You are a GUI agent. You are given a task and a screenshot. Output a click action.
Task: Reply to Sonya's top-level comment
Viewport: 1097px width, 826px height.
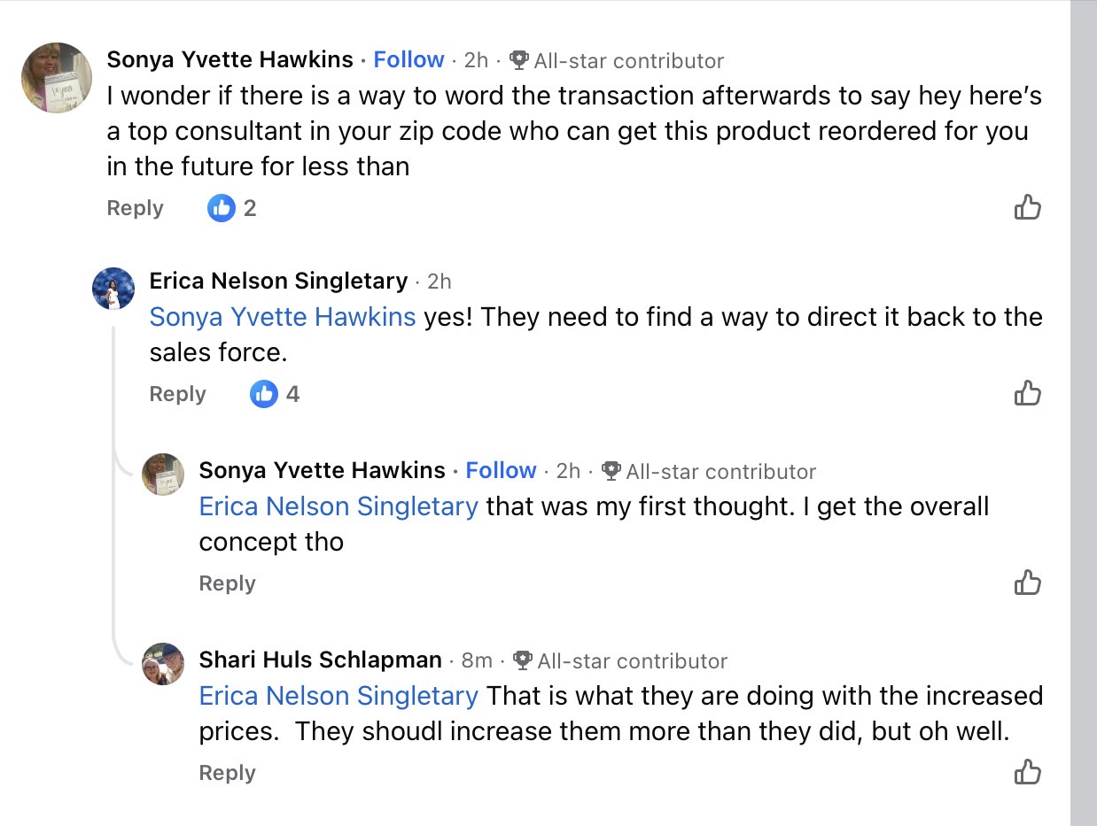point(135,208)
